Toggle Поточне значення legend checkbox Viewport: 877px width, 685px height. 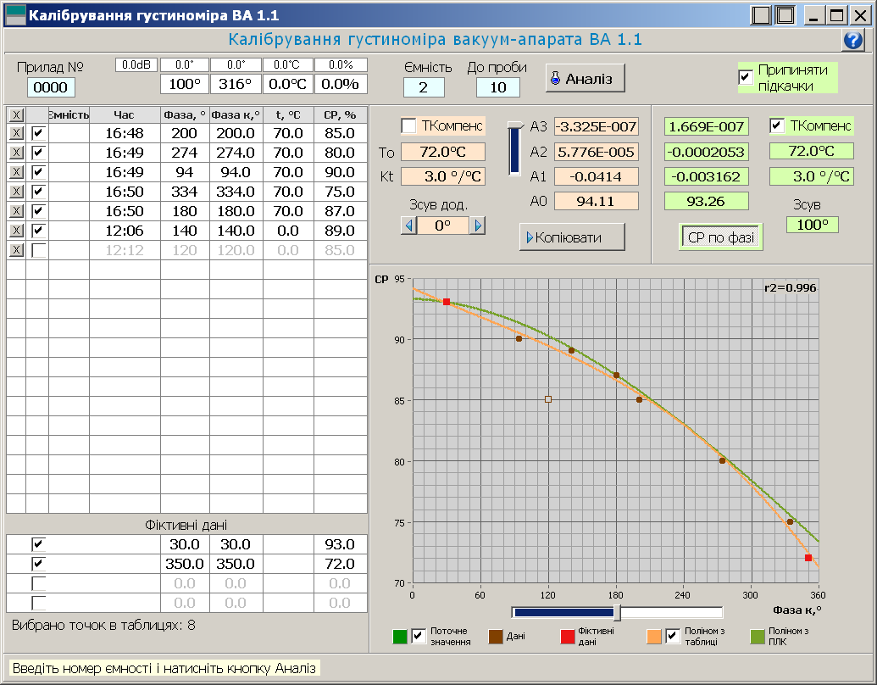pyautogui.click(x=419, y=637)
